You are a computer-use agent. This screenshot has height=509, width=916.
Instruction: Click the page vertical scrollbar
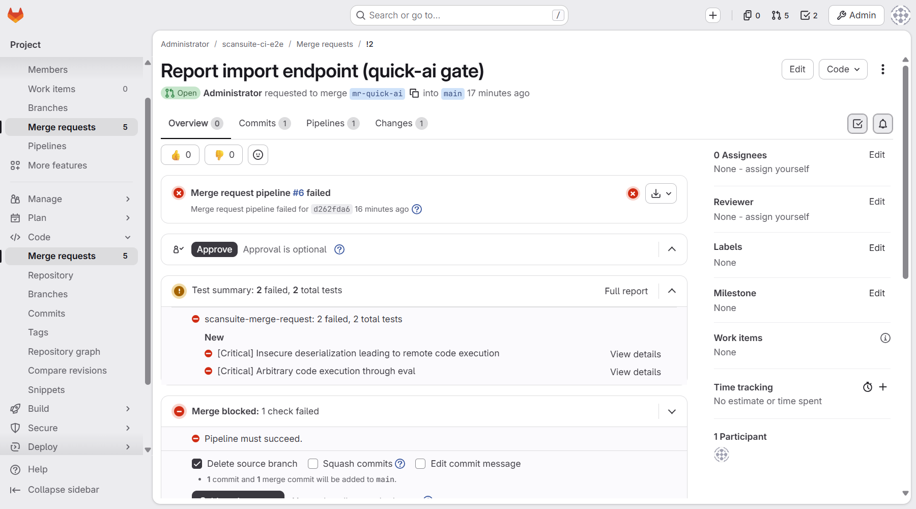click(x=905, y=173)
